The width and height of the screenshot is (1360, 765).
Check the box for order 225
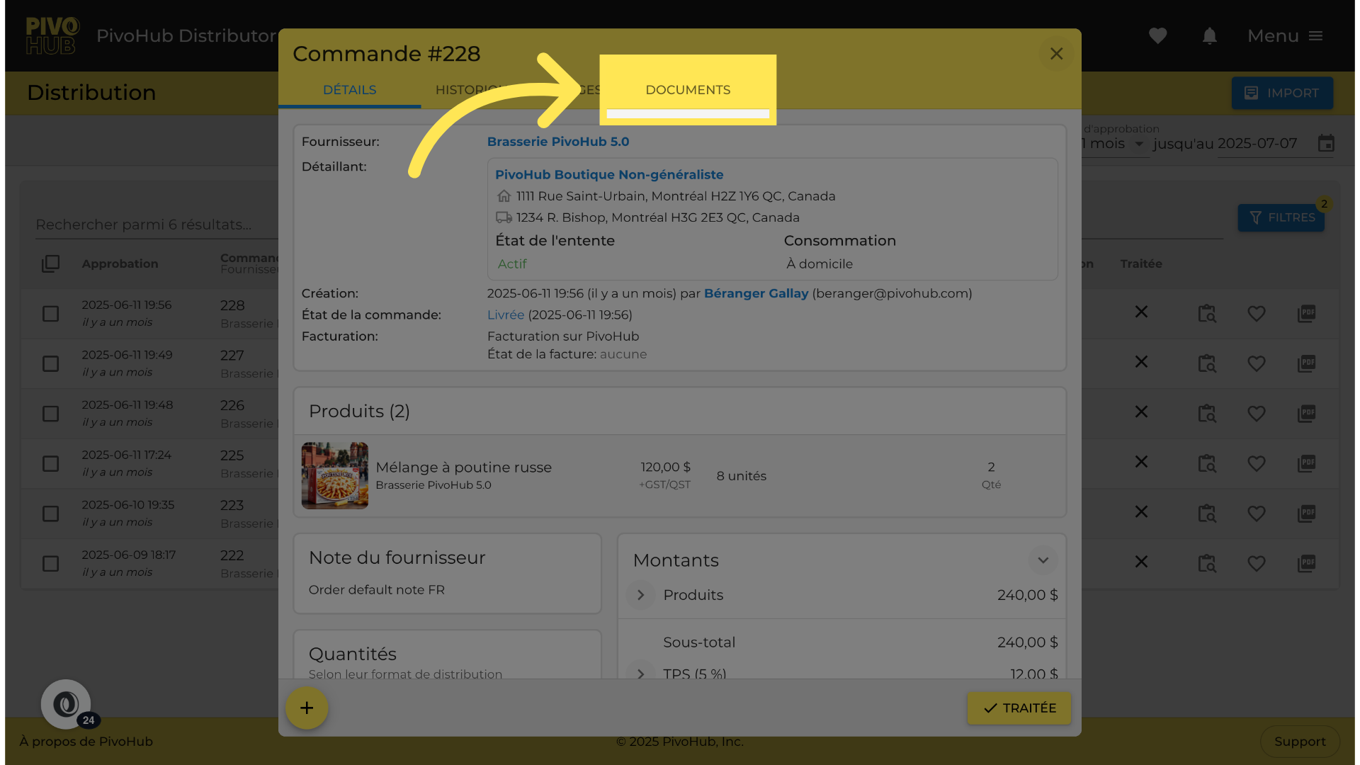coord(50,463)
